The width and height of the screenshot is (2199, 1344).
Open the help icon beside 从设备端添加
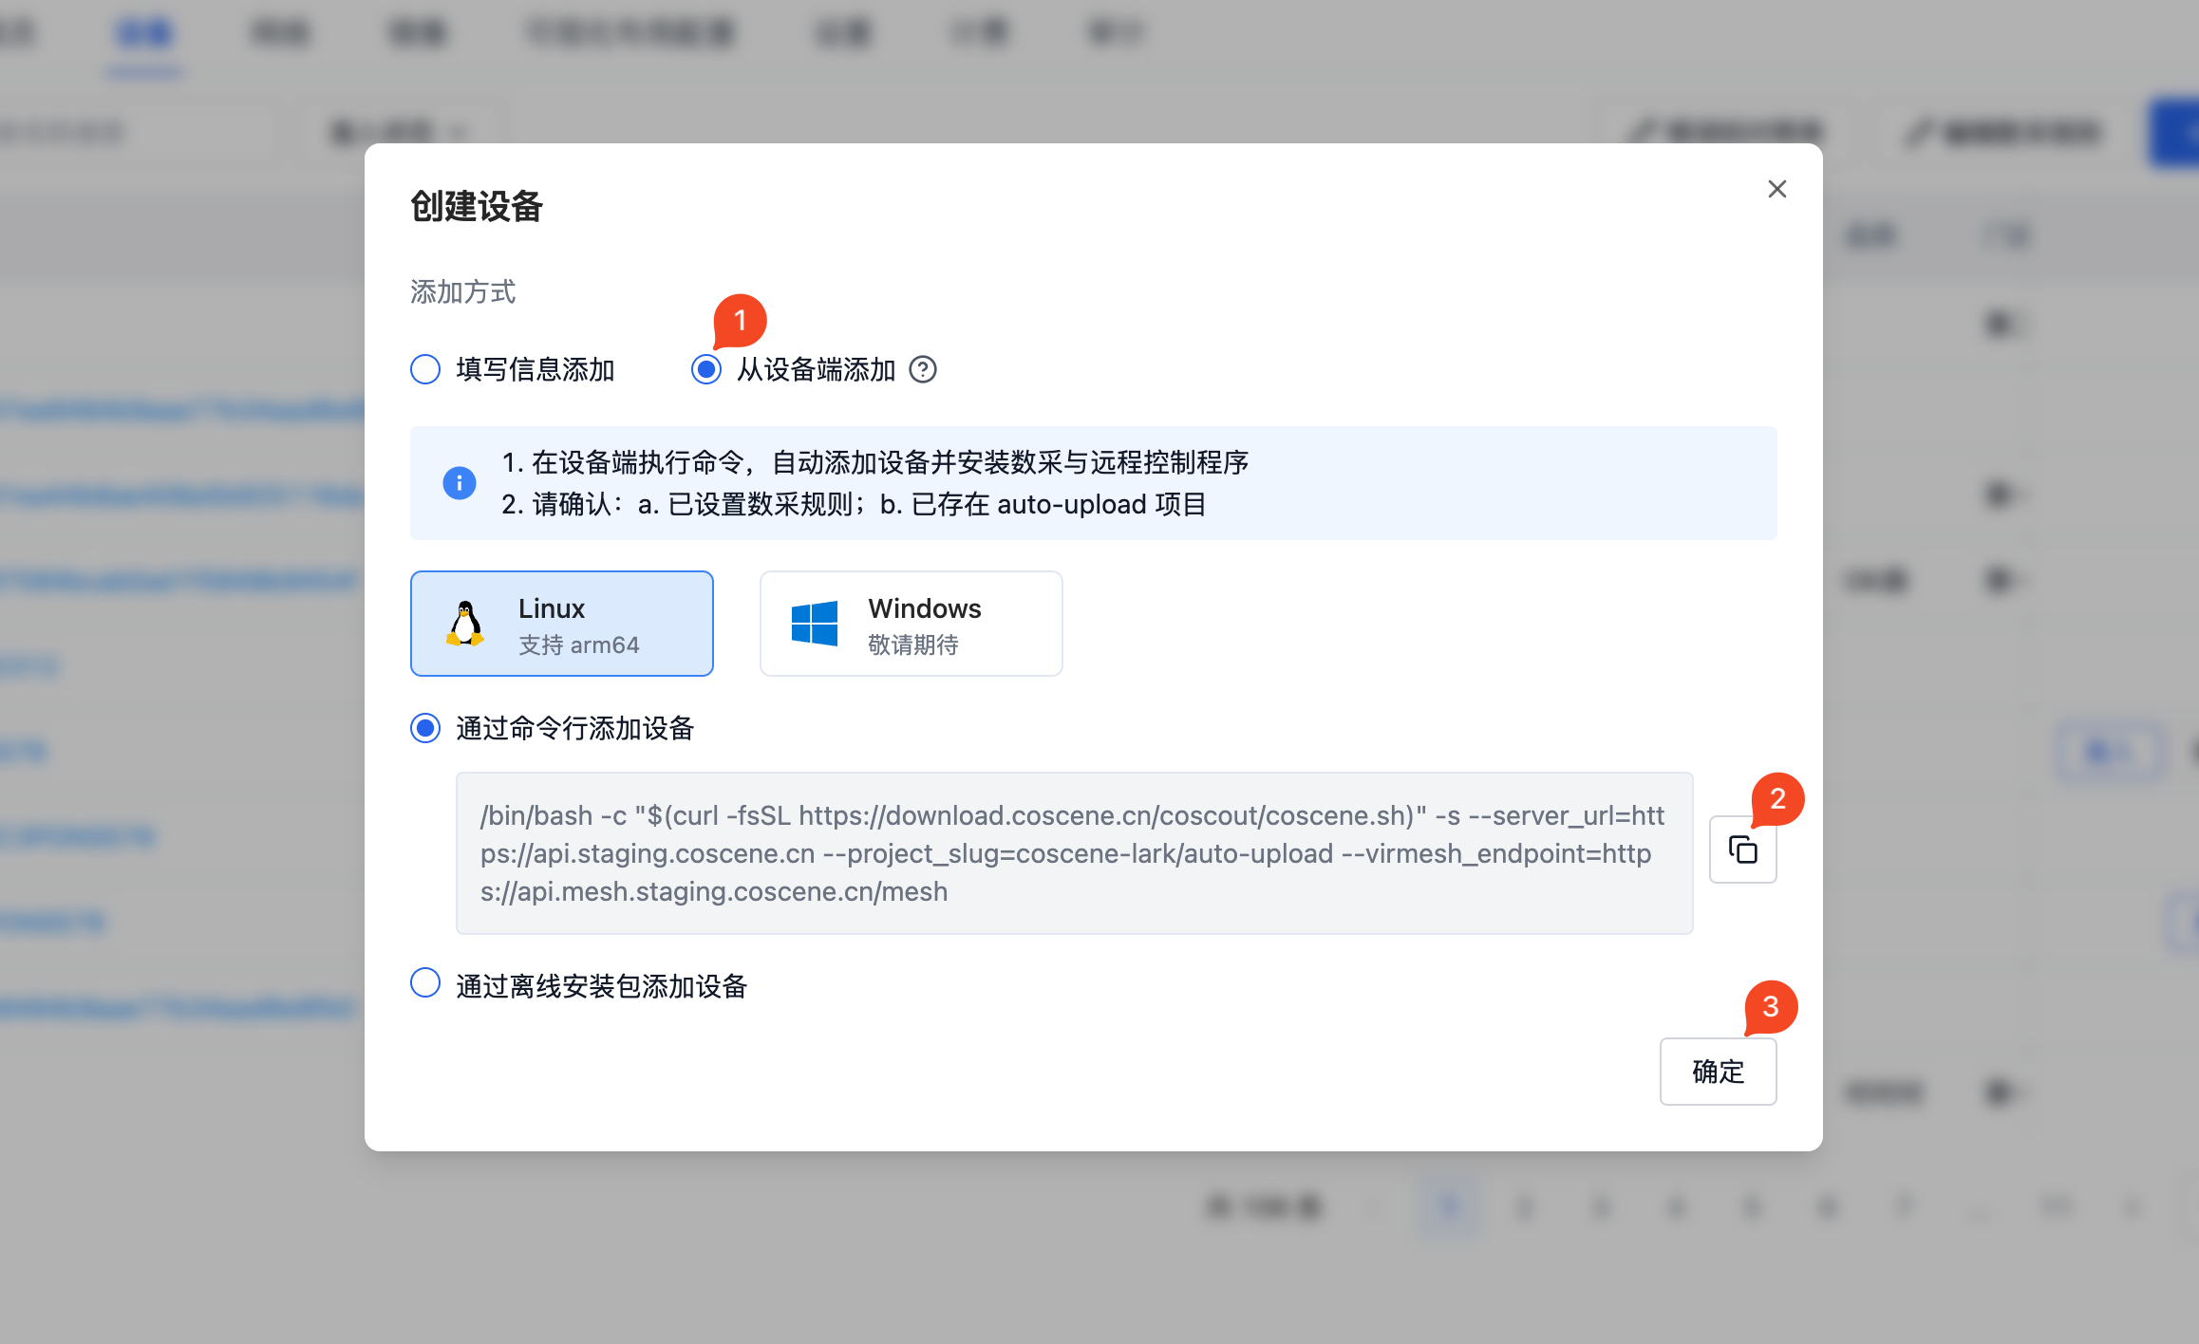[923, 369]
